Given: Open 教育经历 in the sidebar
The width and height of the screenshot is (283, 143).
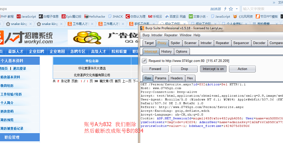Looking at the screenshot, I should tap(7, 86).
